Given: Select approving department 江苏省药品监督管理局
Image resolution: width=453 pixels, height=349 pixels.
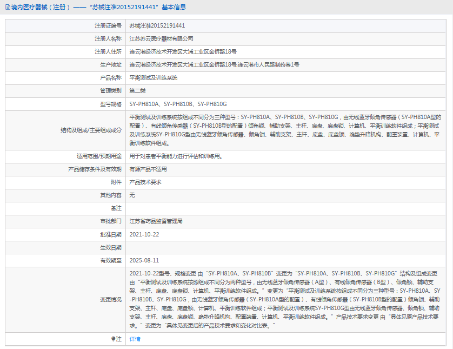Looking at the screenshot, I should point(156,221).
